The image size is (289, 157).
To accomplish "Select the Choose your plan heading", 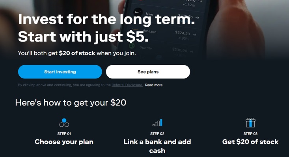I will pyautogui.click(x=64, y=142).
